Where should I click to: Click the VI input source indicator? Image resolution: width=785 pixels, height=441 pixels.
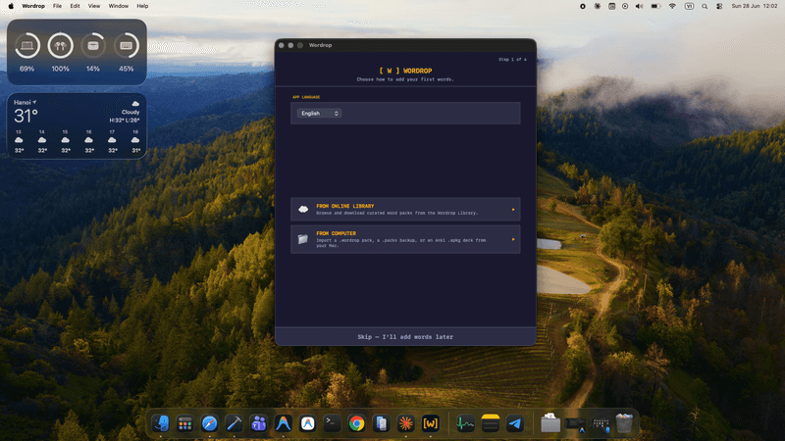point(689,6)
